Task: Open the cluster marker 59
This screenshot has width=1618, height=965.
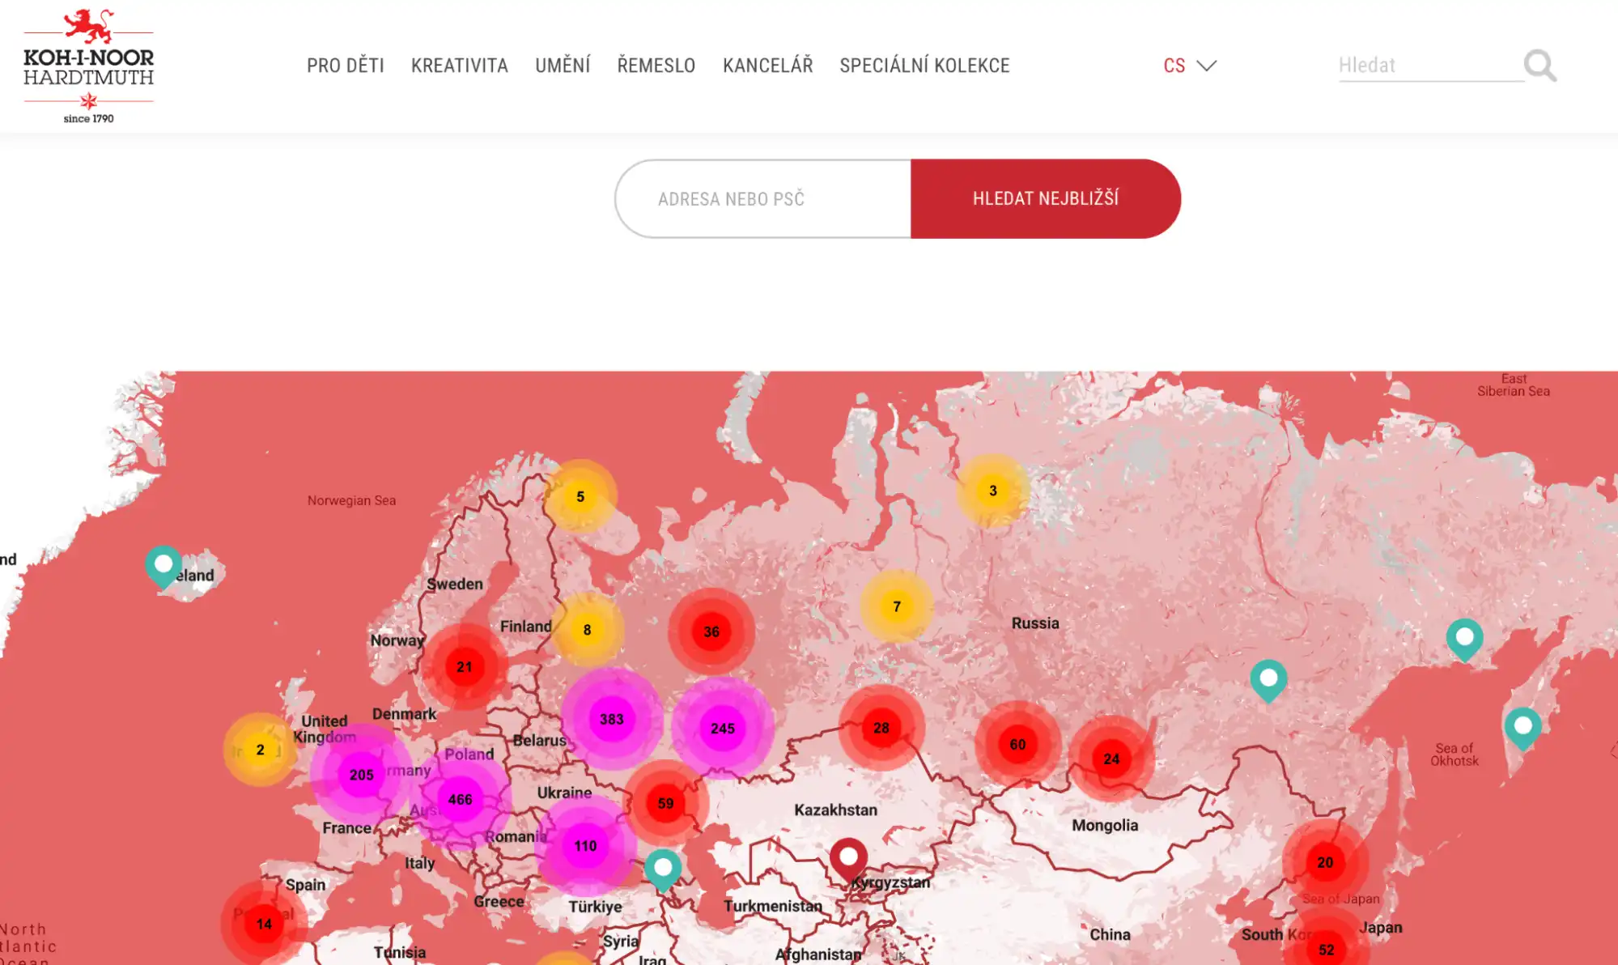Action: coord(665,803)
